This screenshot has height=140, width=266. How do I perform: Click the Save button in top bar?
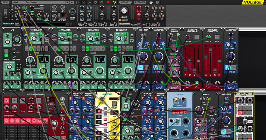[16, 2]
